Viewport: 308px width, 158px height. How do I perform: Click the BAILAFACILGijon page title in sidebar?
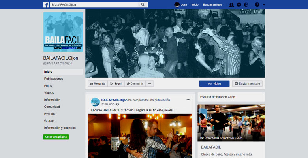click(61, 58)
